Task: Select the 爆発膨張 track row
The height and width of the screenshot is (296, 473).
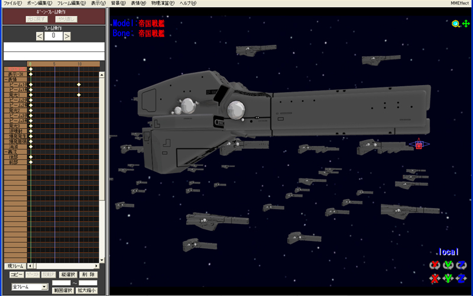Action: point(15,141)
